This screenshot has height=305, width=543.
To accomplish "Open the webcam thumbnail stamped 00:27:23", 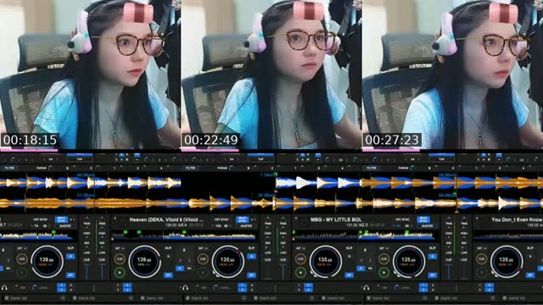I will (452, 75).
